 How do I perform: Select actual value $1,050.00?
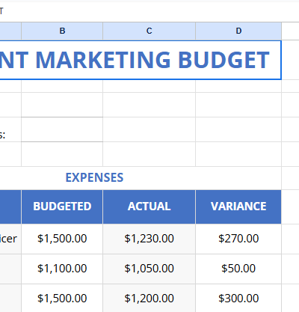point(149,269)
